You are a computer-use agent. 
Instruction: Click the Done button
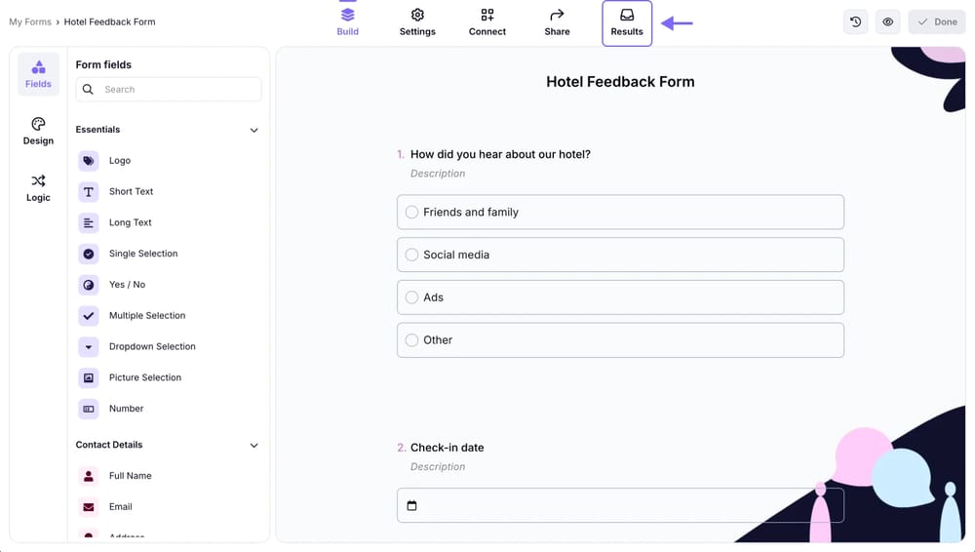point(937,21)
